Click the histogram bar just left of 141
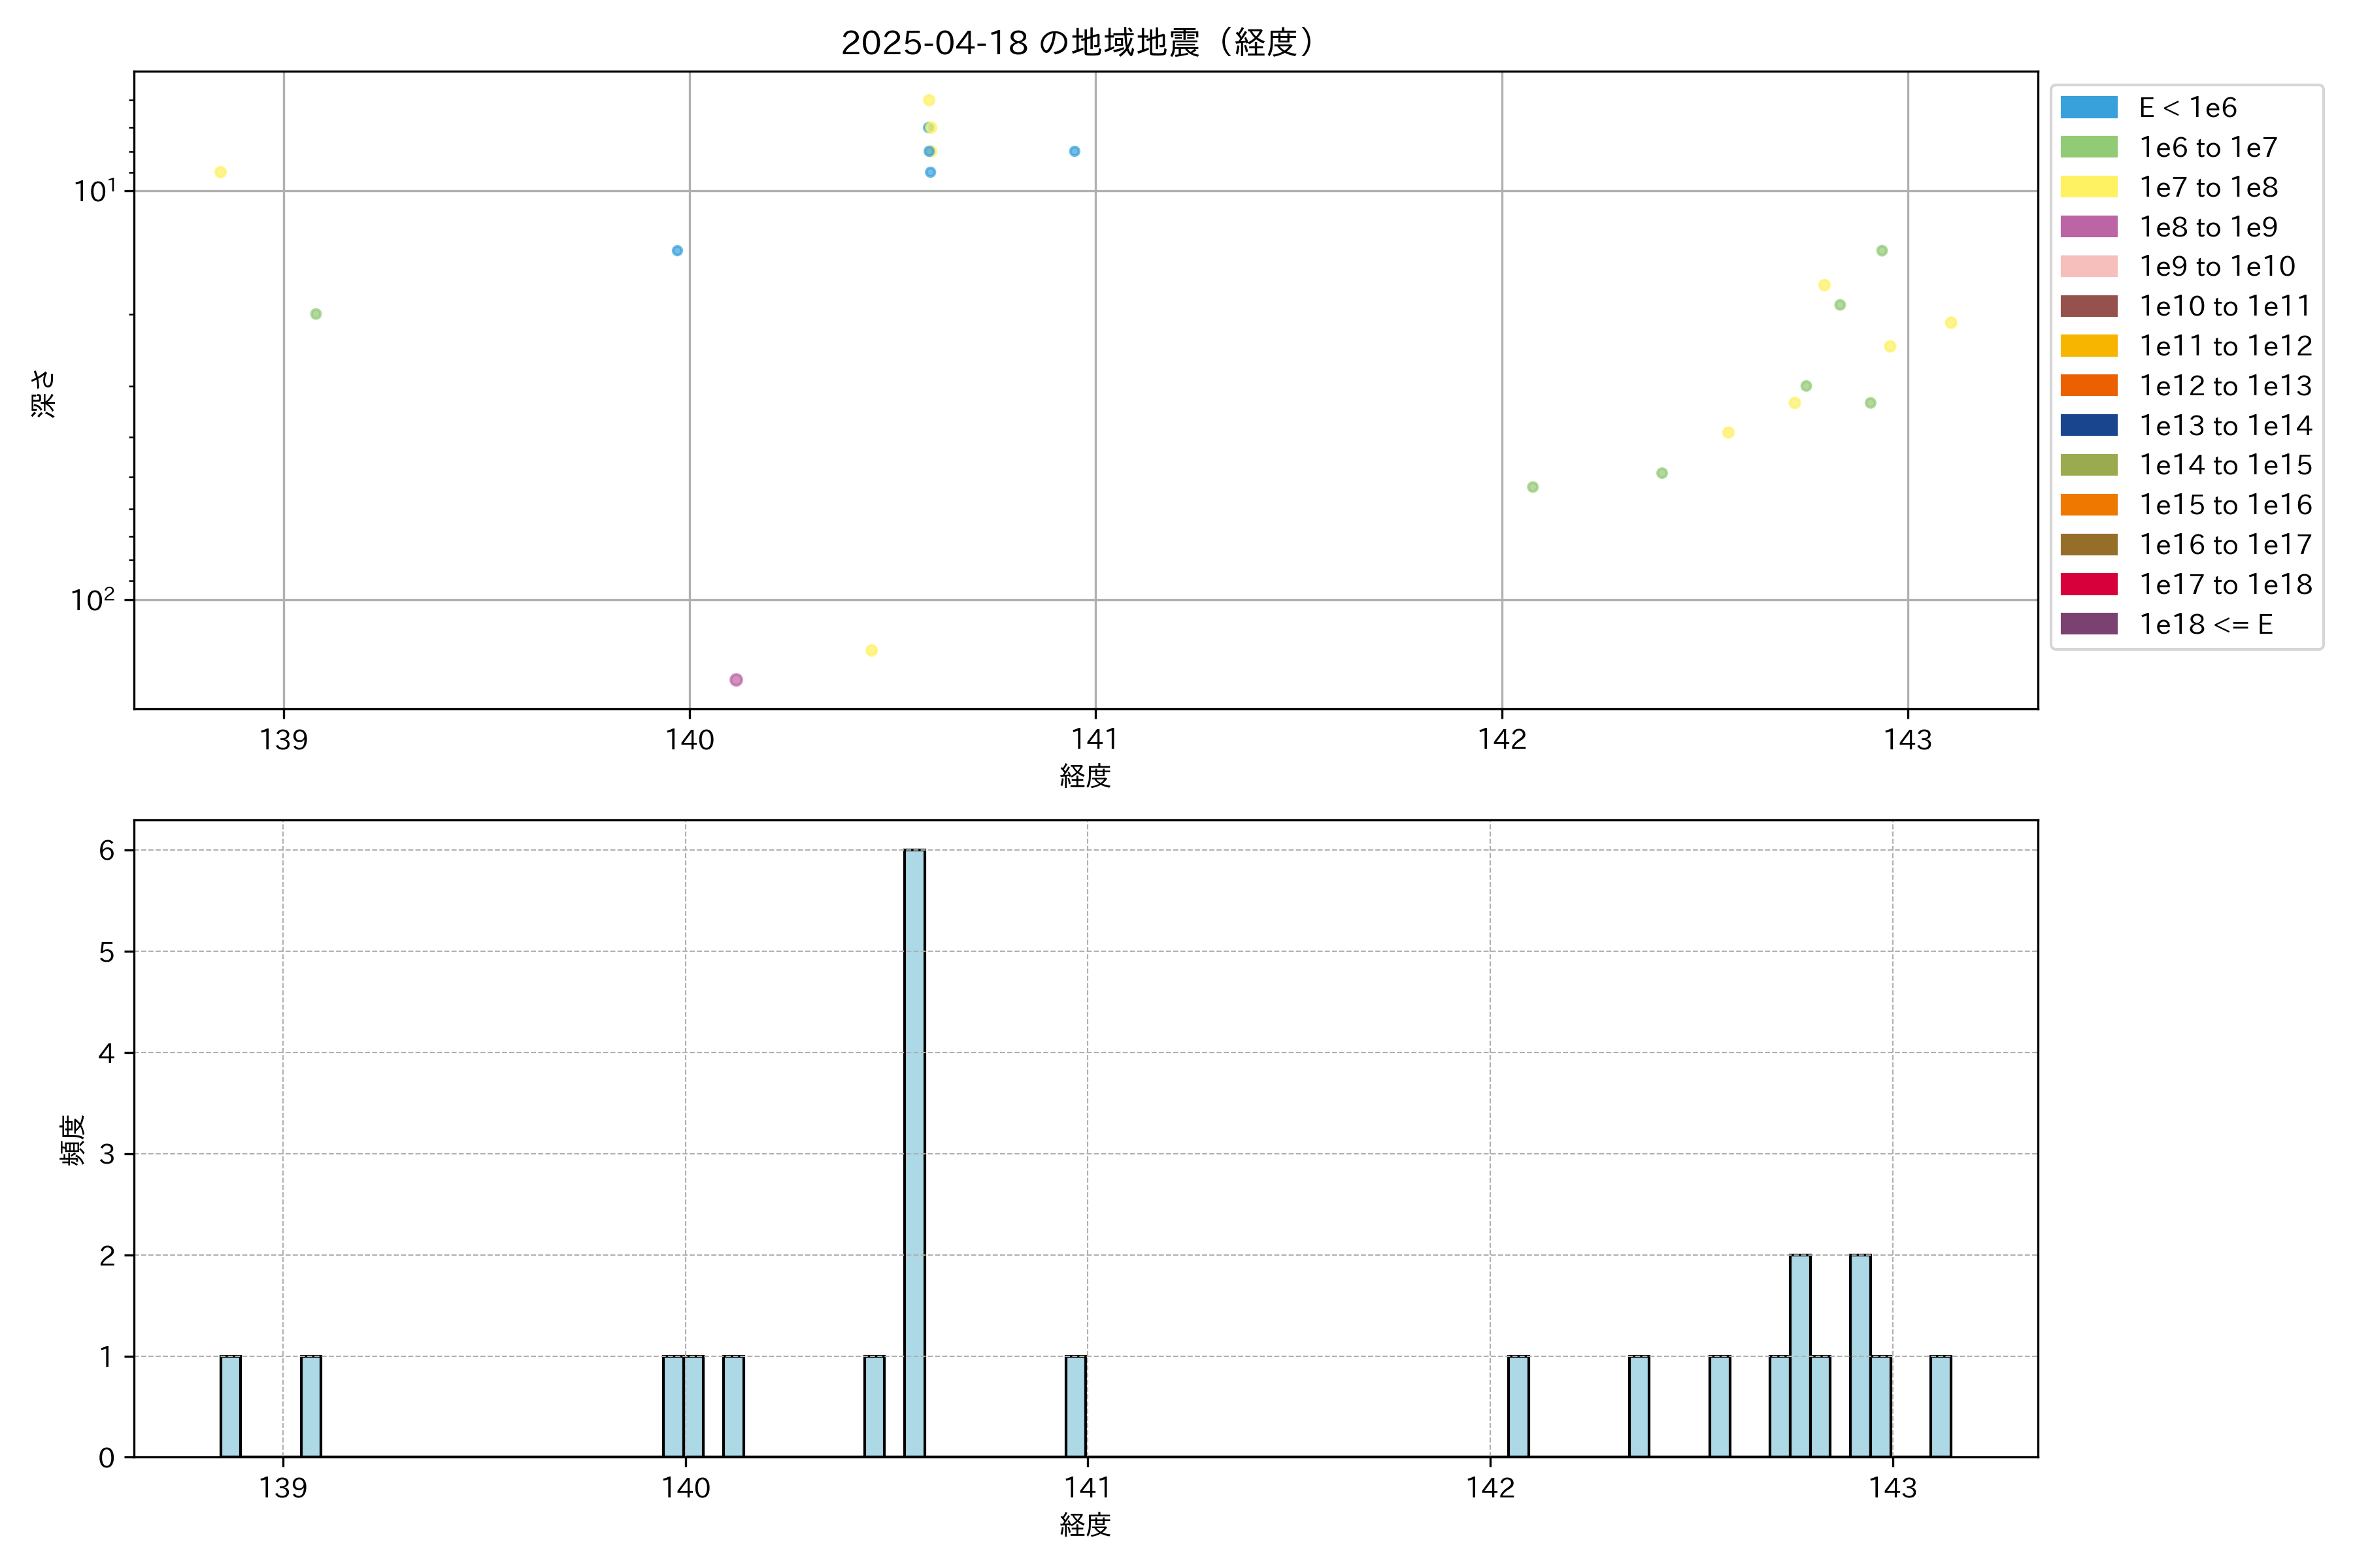This screenshot has height=1568, width=2353. (x=1075, y=1406)
